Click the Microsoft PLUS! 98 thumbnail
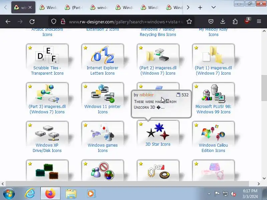Screen dimensions: 267x200 point(213,94)
